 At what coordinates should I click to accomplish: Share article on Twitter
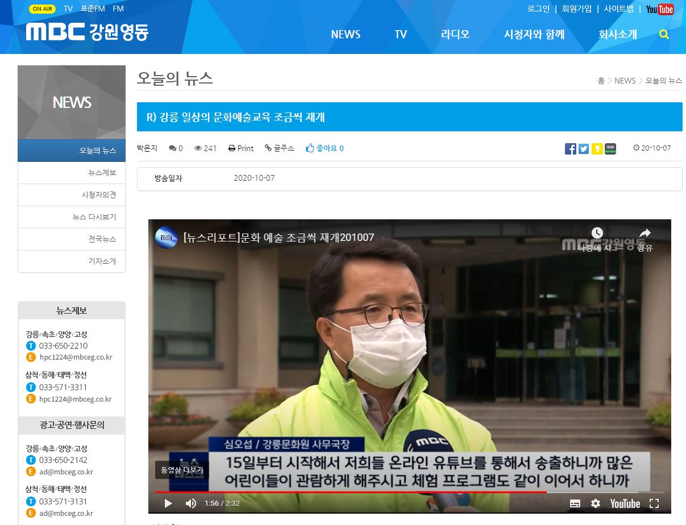(x=584, y=149)
